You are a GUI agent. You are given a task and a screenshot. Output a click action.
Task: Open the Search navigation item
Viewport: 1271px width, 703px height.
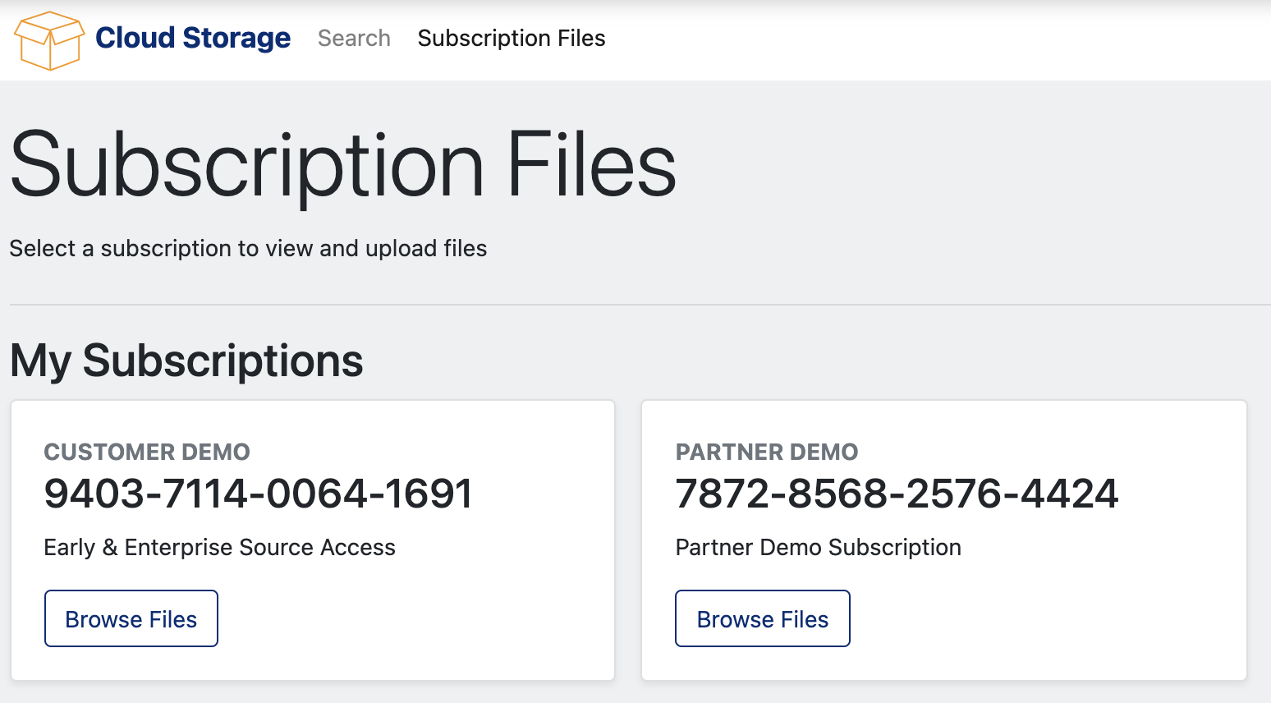tap(354, 38)
